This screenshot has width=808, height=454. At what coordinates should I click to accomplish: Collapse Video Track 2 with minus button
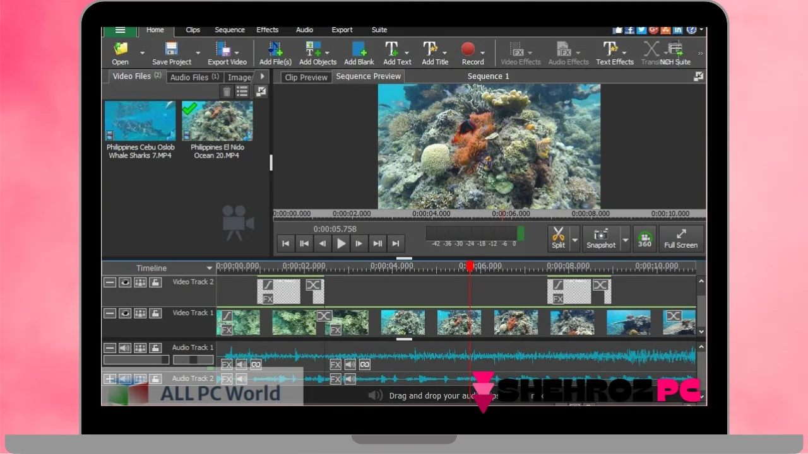coord(110,282)
